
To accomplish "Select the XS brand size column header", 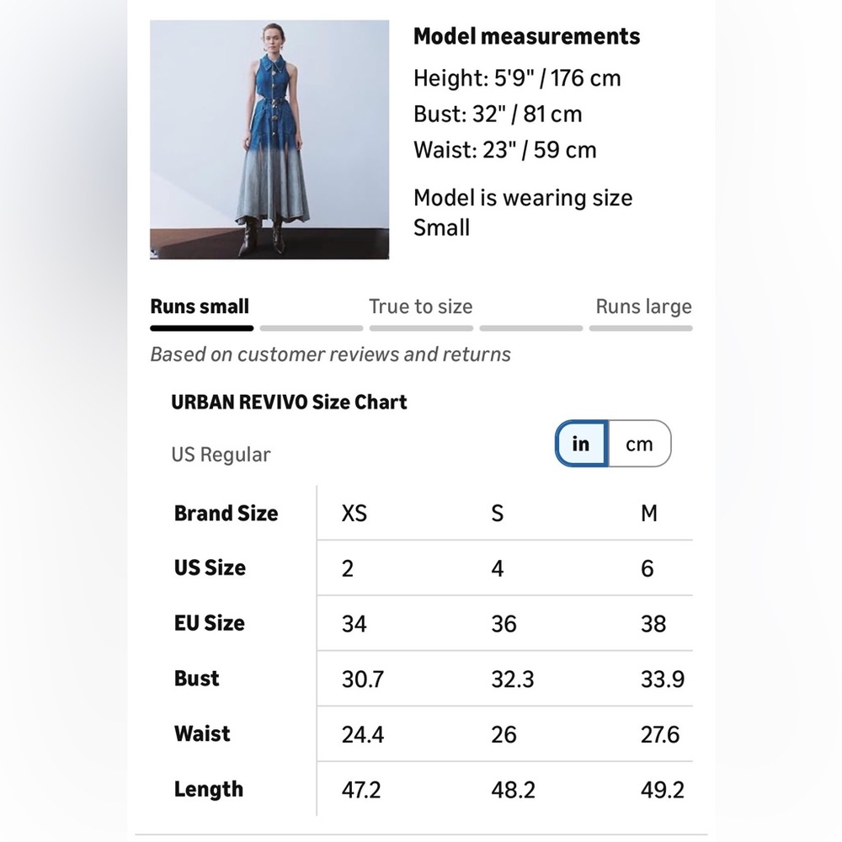I will click(x=354, y=513).
